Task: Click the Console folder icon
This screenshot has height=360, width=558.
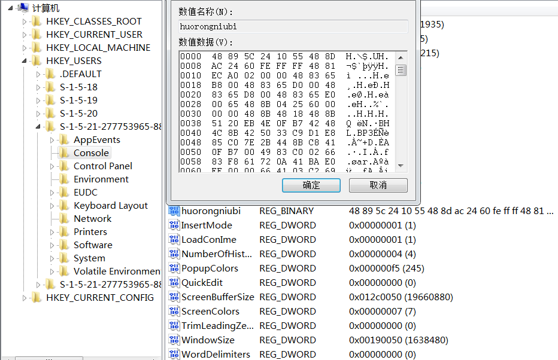Action: 64,153
